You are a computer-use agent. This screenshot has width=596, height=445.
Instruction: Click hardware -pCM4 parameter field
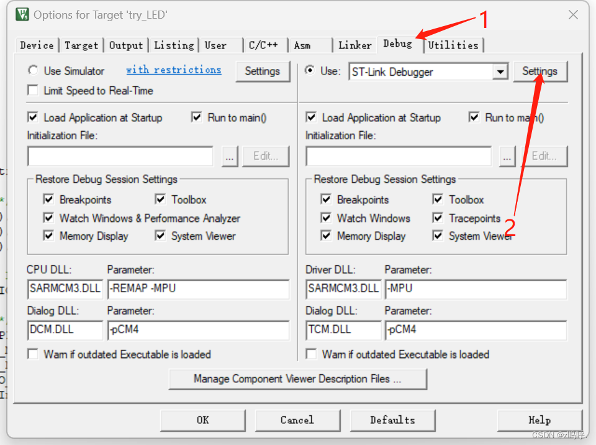pos(476,329)
